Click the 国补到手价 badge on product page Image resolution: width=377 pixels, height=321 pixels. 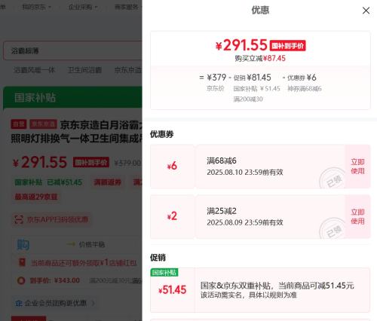(x=91, y=162)
